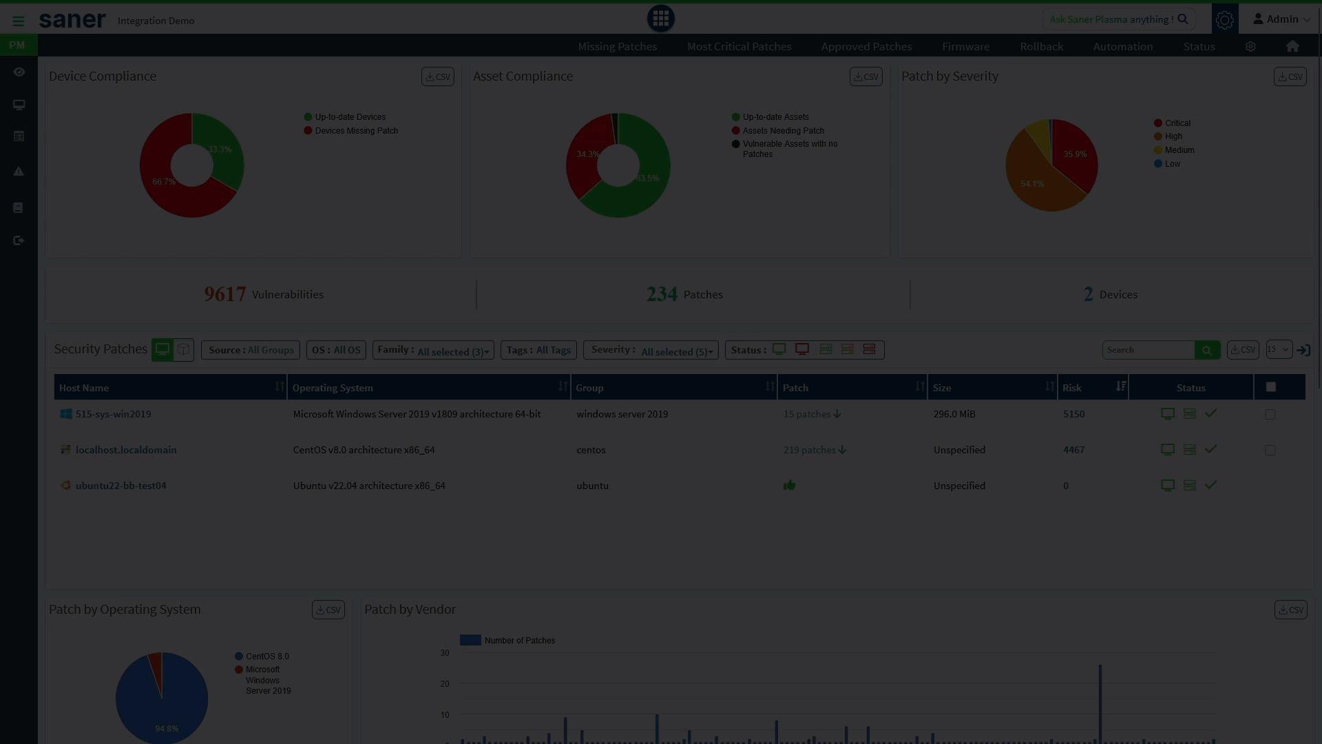Open the Rollback tab

(x=1041, y=46)
